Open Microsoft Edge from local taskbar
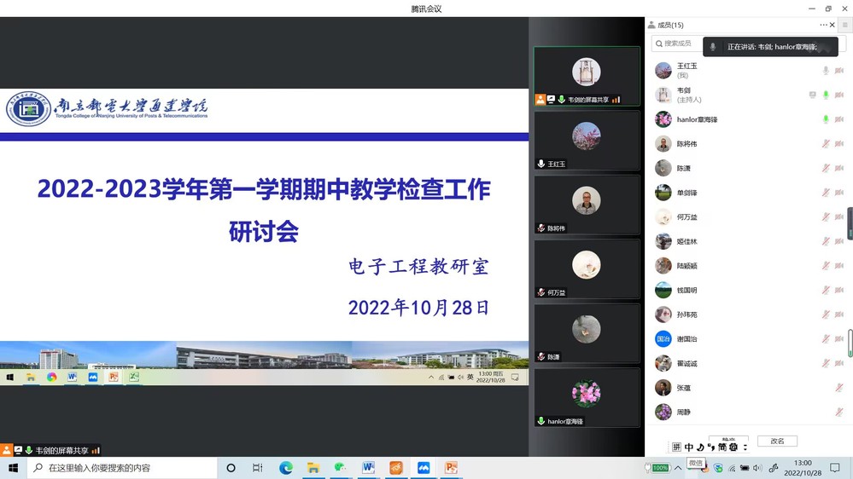Screen dimensions: 853x479 pos(285,468)
